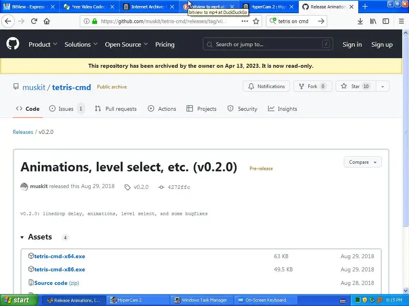This screenshot has width=409, height=306.
Task: Open Firefox hamburger menu
Action: click(x=401, y=22)
